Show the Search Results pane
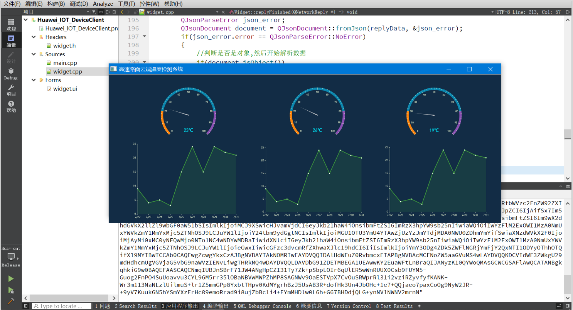Image resolution: width=573 pixels, height=310 pixels. point(136,306)
